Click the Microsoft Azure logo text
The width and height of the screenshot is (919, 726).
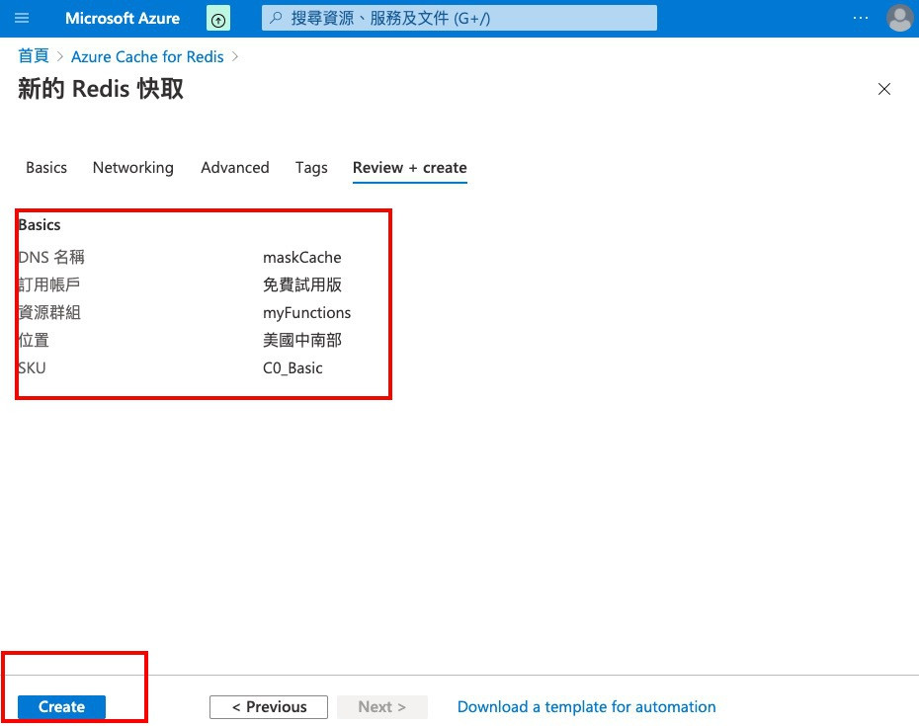pos(123,18)
